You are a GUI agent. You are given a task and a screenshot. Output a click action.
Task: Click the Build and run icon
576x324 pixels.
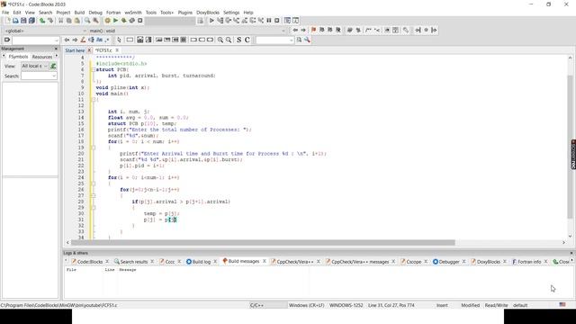point(124,21)
